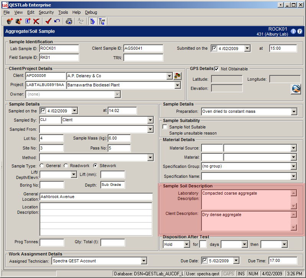306x278 pixels.
Task: Open the Tools menu
Action: pos(63,12)
